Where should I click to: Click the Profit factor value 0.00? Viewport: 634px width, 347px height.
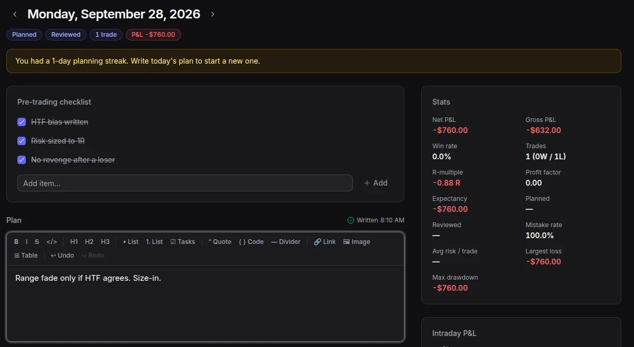click(x=534, y=183)
